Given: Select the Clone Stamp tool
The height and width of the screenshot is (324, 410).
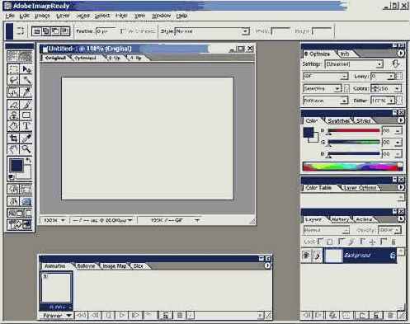Looking at the screenshot, I should 13,115.
